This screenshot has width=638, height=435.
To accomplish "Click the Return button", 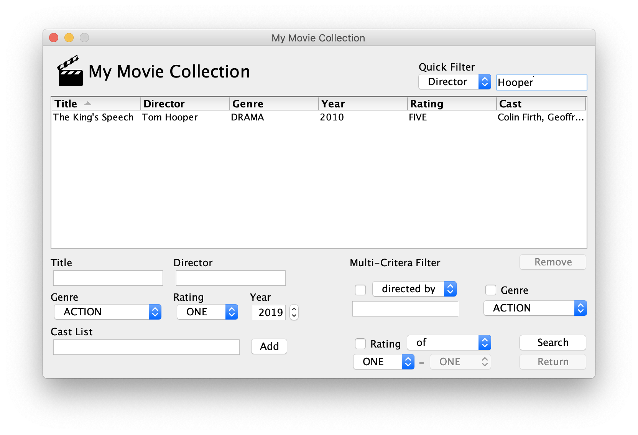I will [x=553, y=362].
